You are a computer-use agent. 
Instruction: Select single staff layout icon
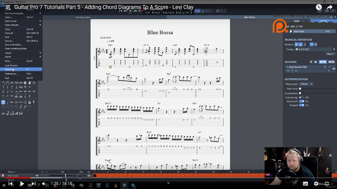[x=311, y=44]
